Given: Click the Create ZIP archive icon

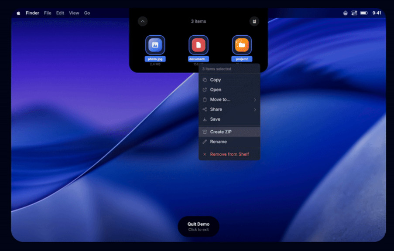Looking at the screenshot, I should 205,132.
